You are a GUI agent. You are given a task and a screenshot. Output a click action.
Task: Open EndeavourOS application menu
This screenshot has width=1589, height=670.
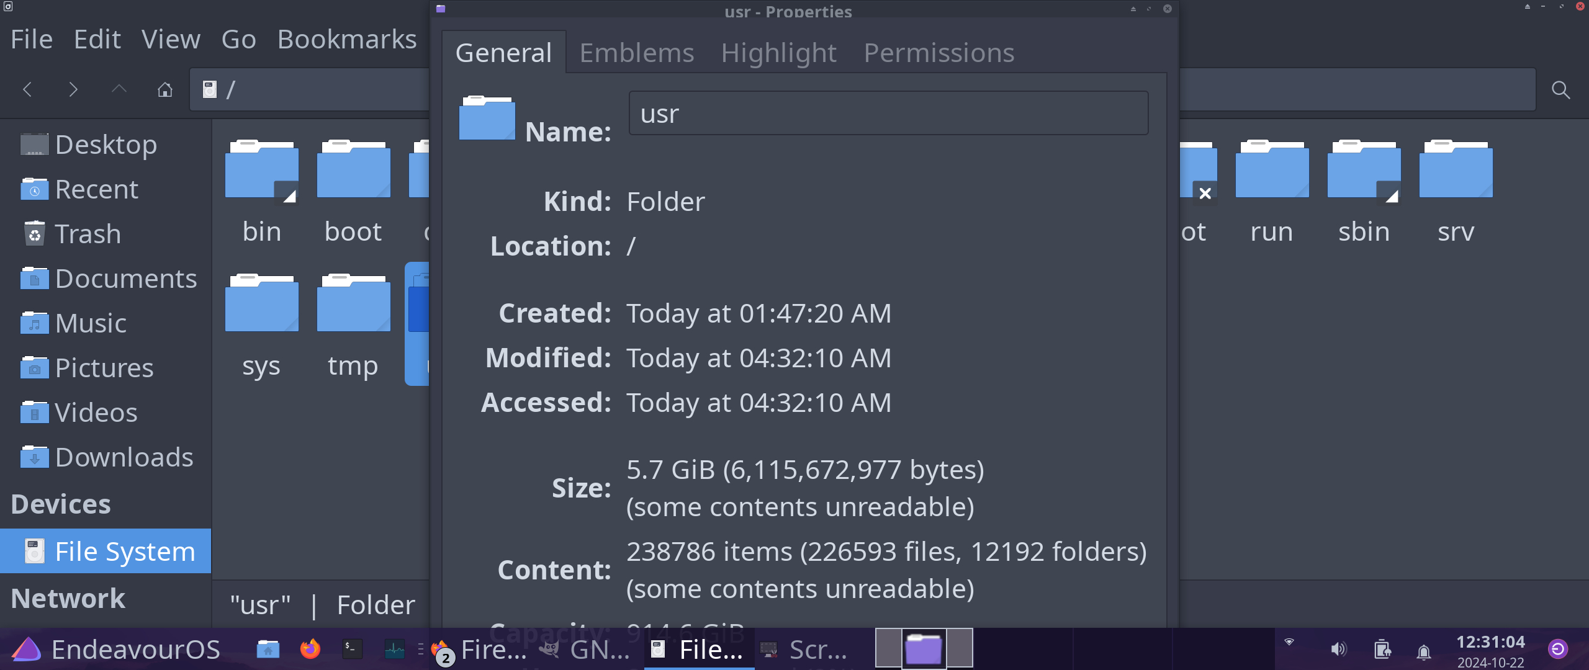tap(115, 649)
